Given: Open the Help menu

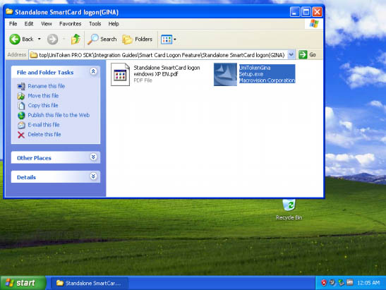Looking at the screenshot, I should click(114, 24).
